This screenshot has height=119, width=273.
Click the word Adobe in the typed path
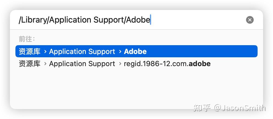pos(138,20)
